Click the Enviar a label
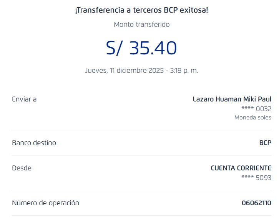 tap(24, 99)
